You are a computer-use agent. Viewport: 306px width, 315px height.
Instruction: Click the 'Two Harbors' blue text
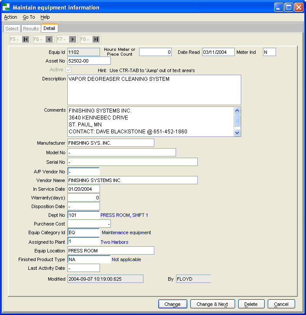tap(114, 242)
